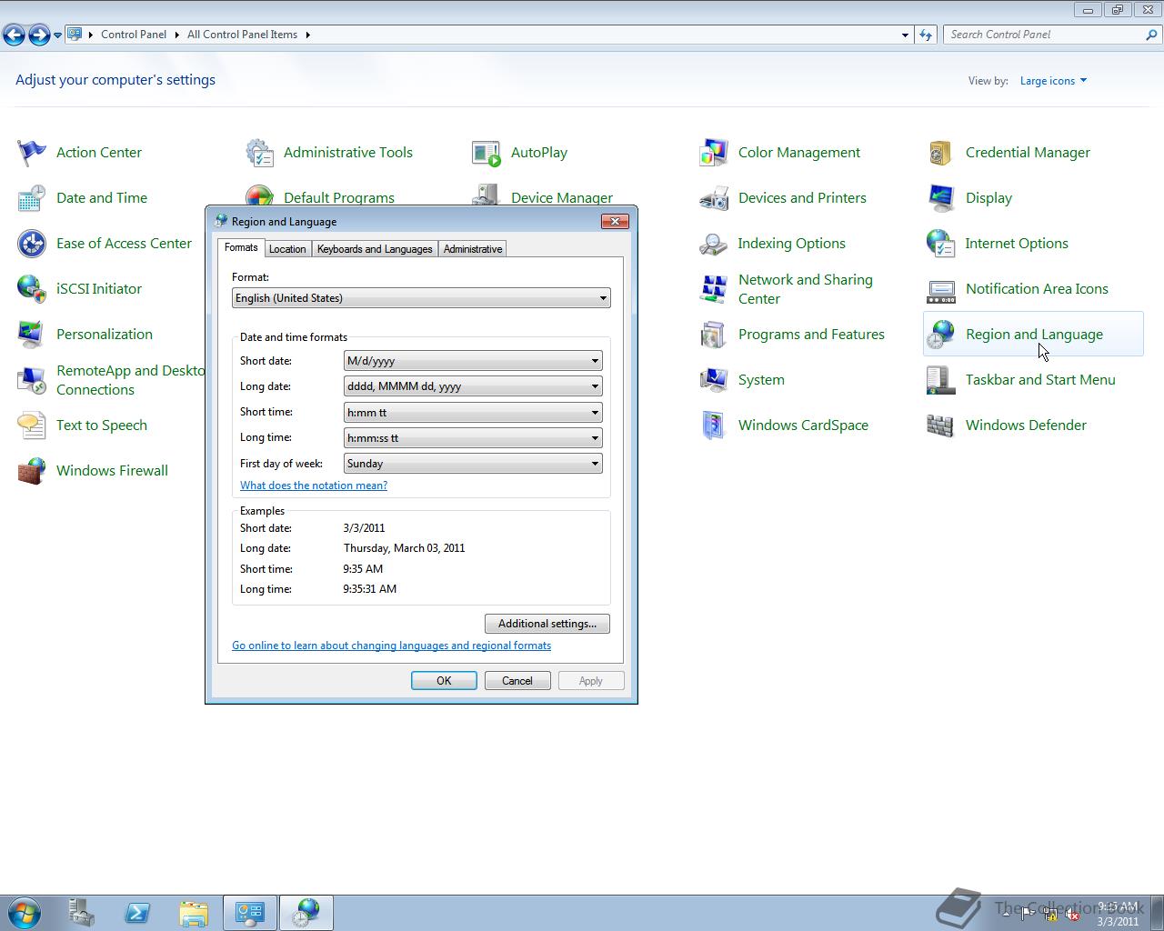Open the Action Center flag icon

click(x=32, y=153)
